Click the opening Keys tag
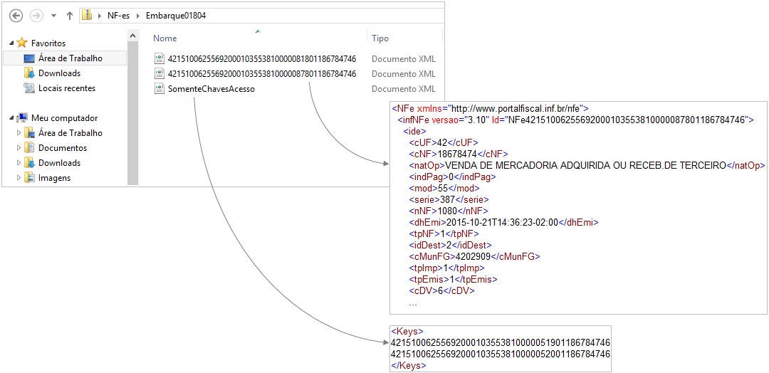Image resolution: width=769 pixels, height=373 pixels. 407,331
